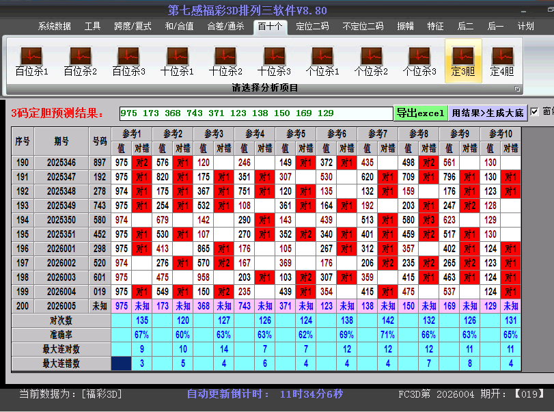This screenshot has width=554, height=412.
Task: Open the 合差/通杀 menu tab
Action: 225,27
